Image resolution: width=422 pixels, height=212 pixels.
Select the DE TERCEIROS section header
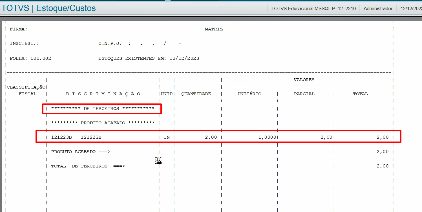pyautogui.click(x=102, y=109)
